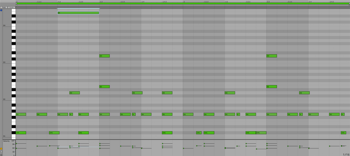
Task: Click ruler position 1.2
Action: [59, 2]
